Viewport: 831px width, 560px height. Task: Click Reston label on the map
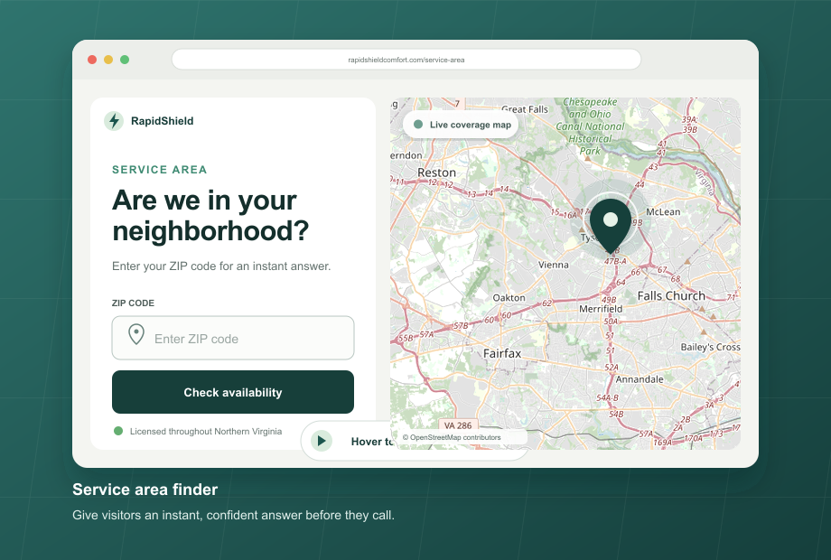coord(436,173)
